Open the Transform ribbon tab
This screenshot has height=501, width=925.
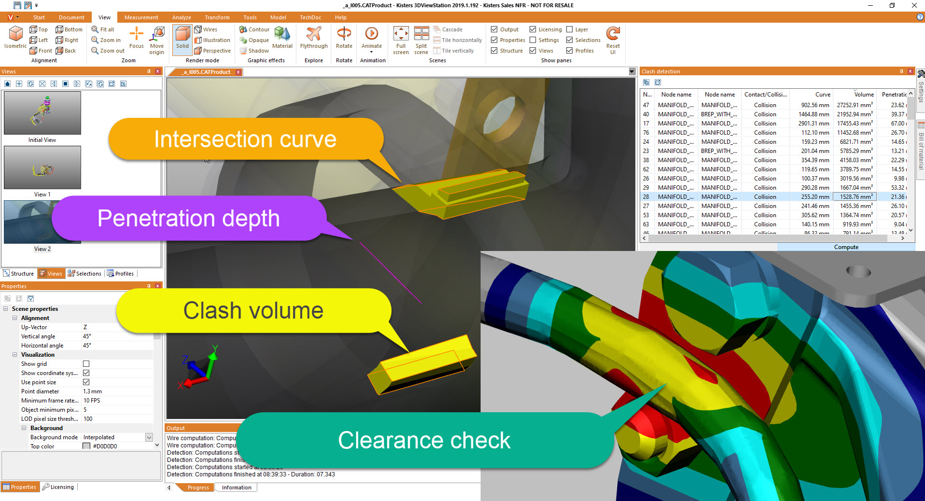(x=217, y=17)
